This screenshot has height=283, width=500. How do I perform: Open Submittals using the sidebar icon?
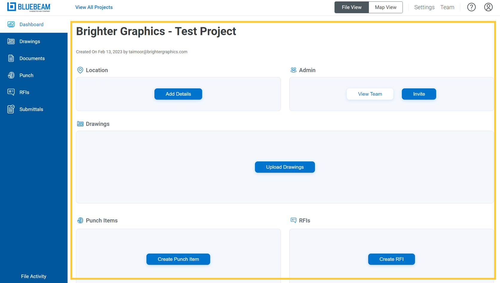11,109
